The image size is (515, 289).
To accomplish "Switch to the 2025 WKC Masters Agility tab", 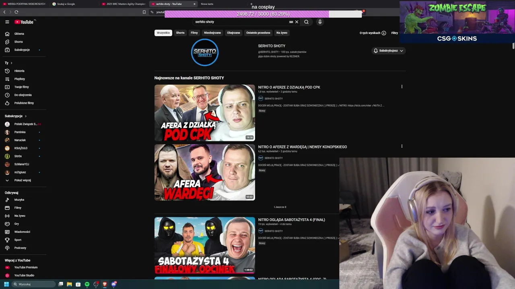I will click(x=124, y=4).
